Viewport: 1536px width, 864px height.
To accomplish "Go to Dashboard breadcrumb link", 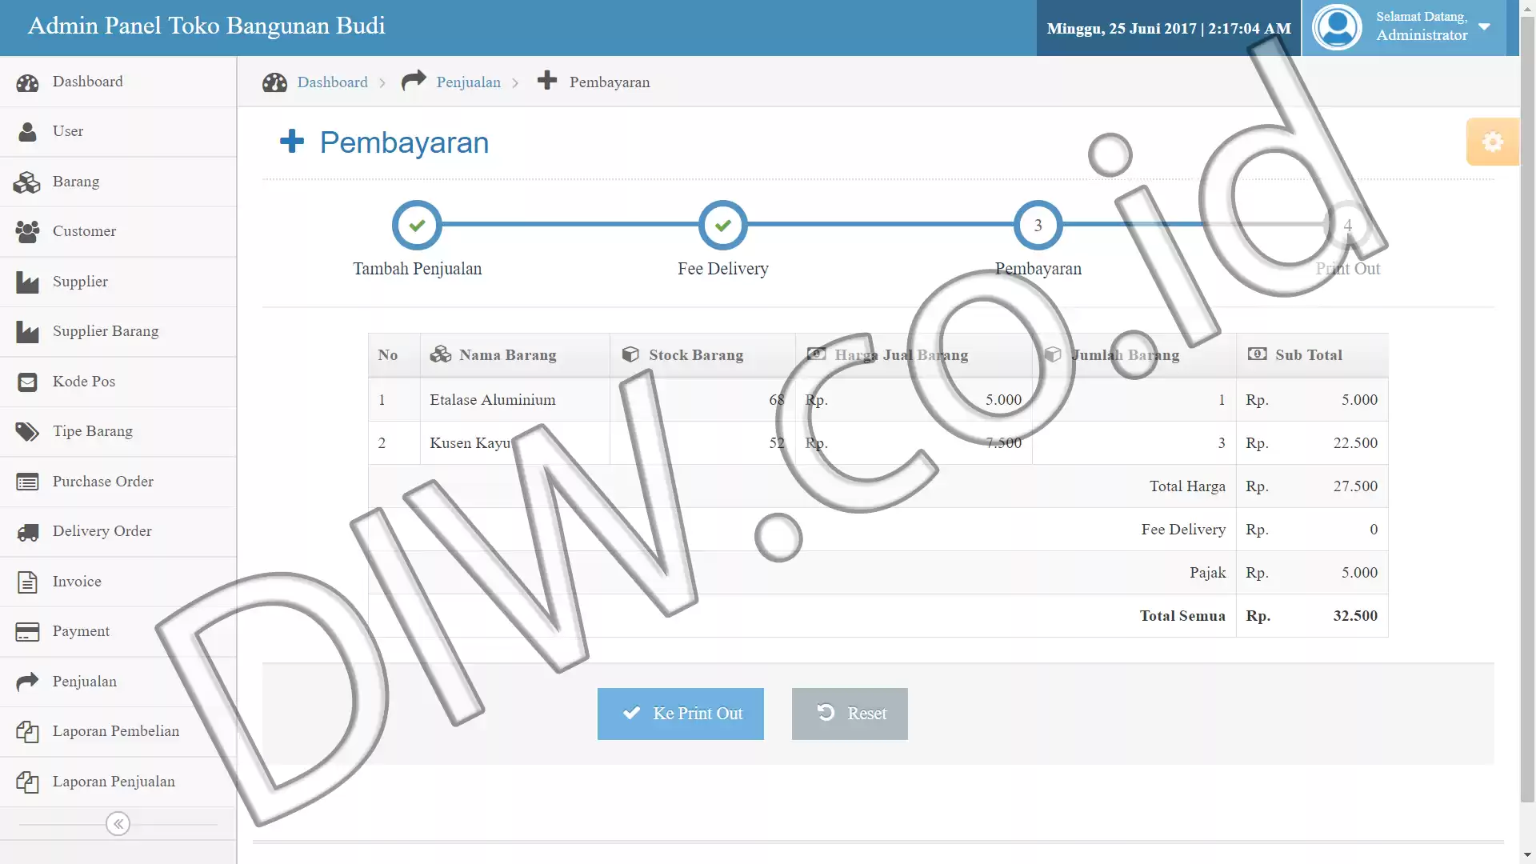I will [332, 82].
